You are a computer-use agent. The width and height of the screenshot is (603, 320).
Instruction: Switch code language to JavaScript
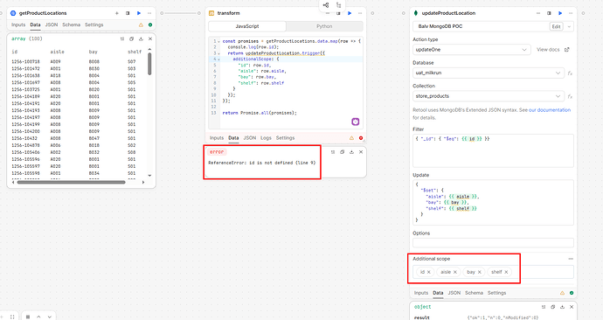247,26
